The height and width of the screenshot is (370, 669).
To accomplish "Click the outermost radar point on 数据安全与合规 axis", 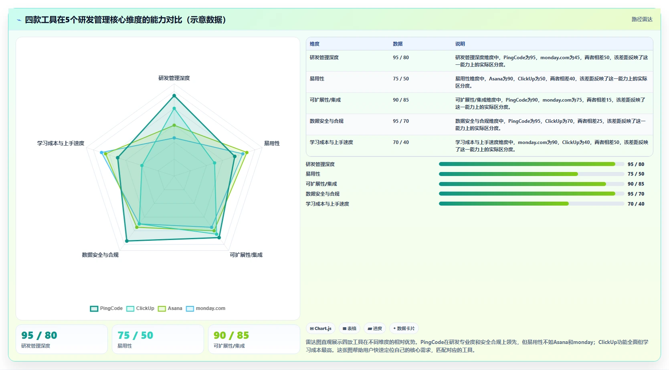I will pos(127,241).
